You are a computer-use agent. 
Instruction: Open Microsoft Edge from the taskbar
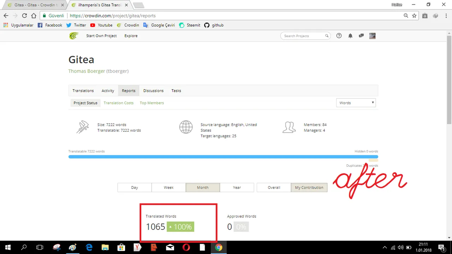89,247
